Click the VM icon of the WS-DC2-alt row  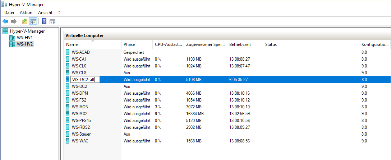click(67, 80)
